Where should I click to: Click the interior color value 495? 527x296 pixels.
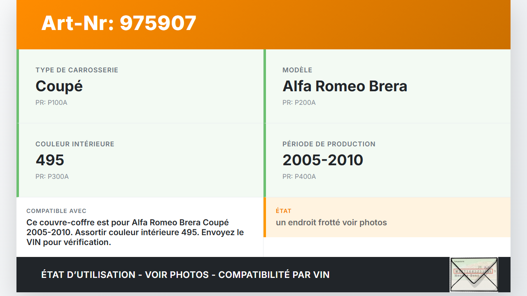pos(50,160)
